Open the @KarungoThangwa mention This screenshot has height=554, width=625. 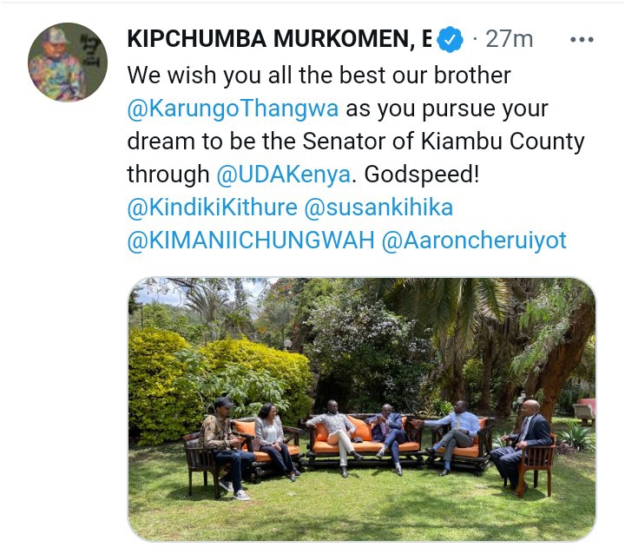point(233,108)
